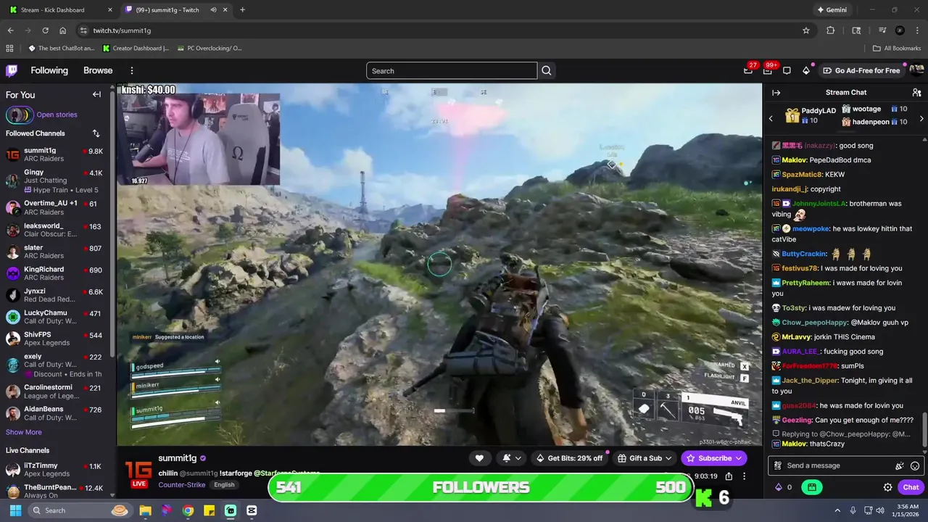Open Chrome profile avatar
The height and width of the screenshot is (522, 928).
900,30
